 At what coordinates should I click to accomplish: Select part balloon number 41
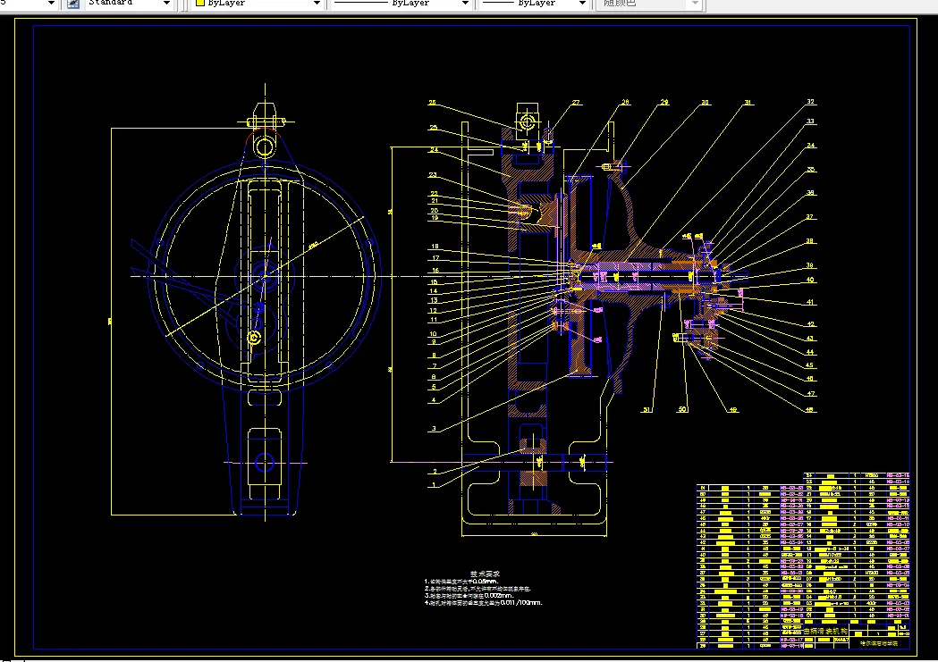click(811, 302)
